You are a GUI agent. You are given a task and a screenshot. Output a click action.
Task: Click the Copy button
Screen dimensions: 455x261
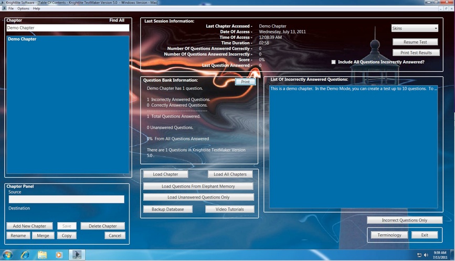(67, 235)
